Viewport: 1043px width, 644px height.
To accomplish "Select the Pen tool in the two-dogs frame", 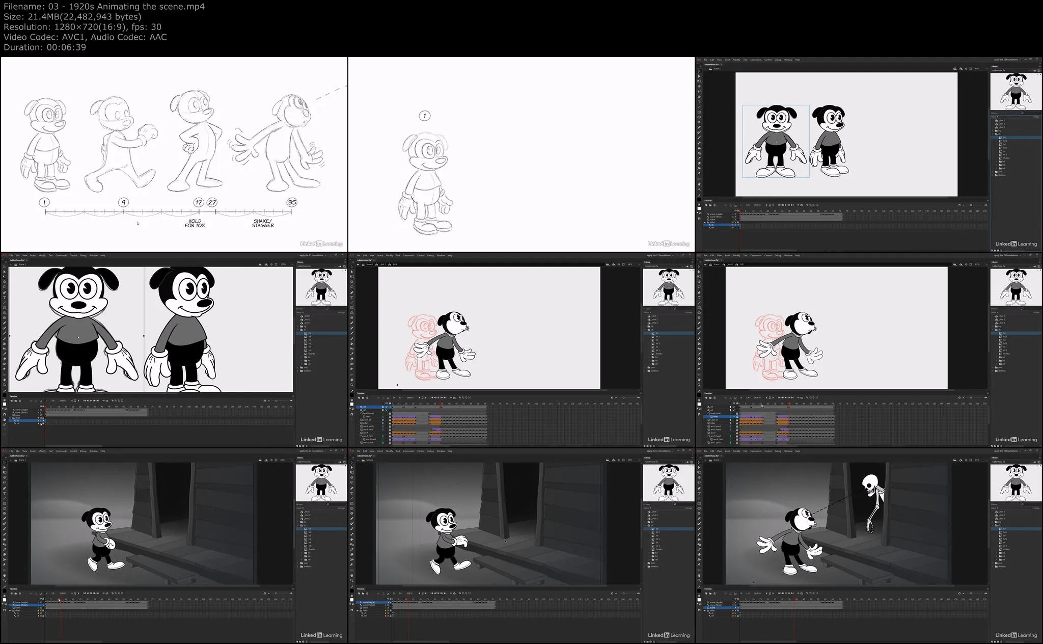I will (699, 97).
